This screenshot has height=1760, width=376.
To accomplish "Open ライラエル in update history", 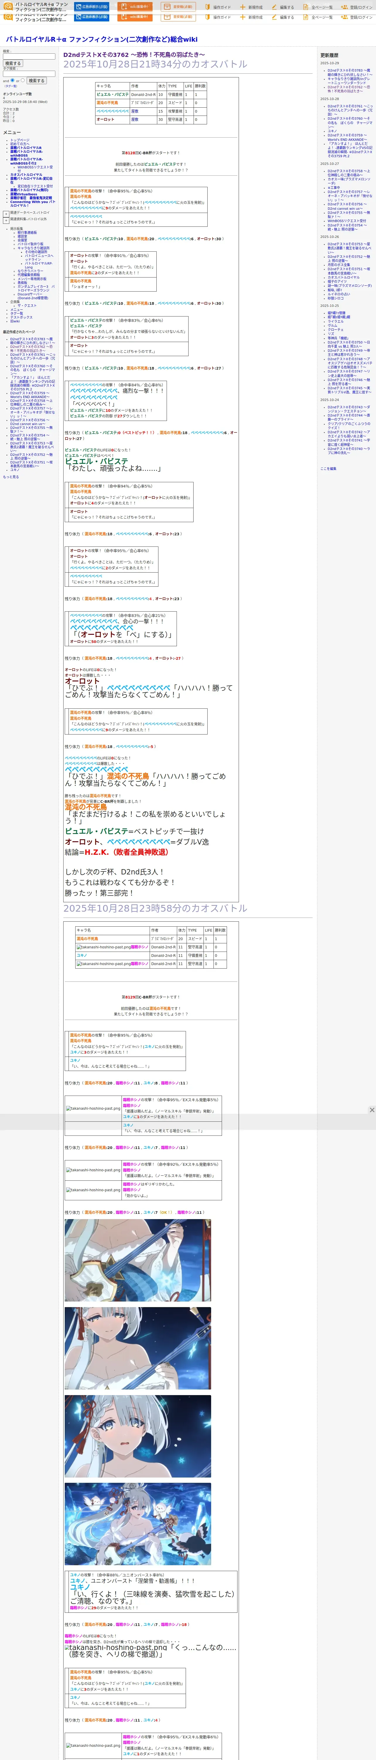I will click(336, 322).
